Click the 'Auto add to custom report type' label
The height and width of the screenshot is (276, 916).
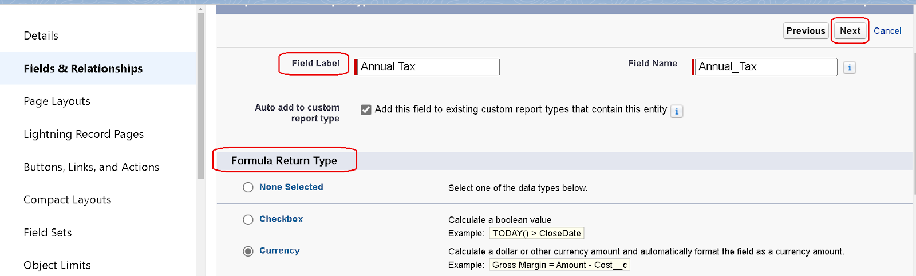click(x=297, y=113)
